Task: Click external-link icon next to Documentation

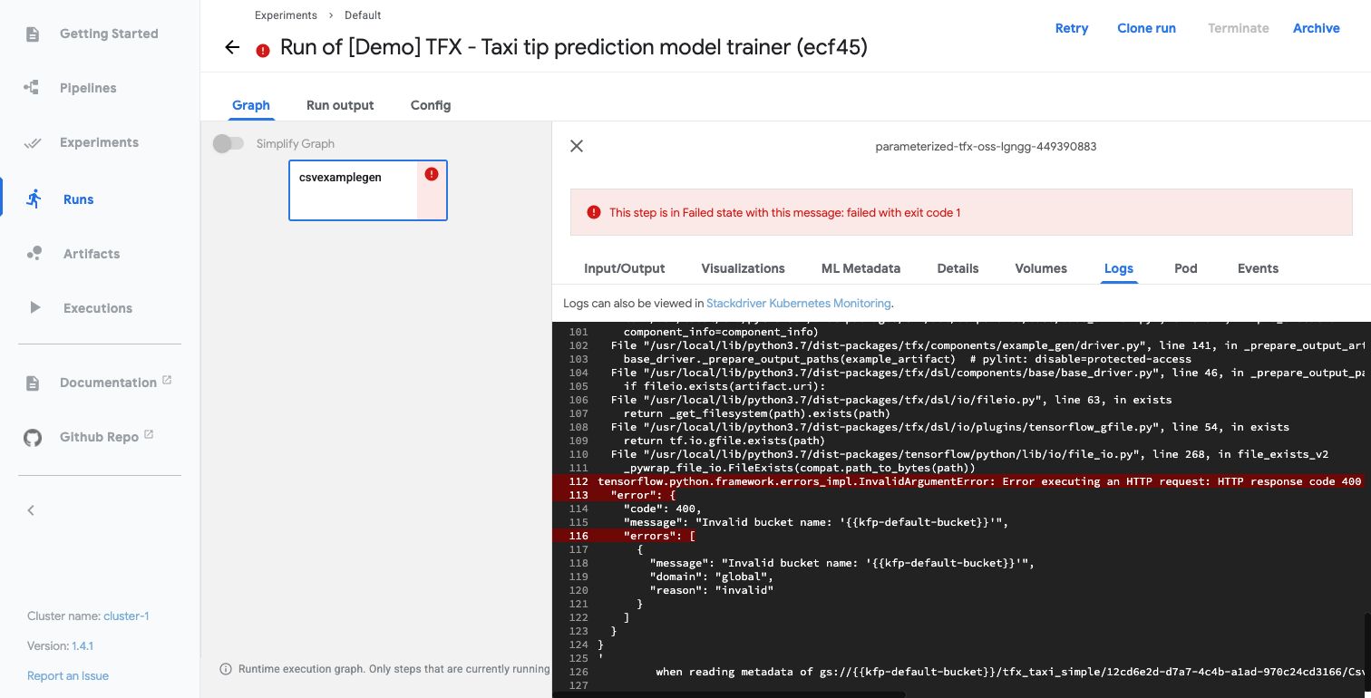Action: coord(167,380)
